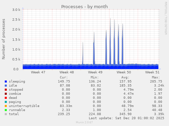Viewport: 169px width, 126px height.
Task: Click the zombie legend color swatch
Action: [6, 94]
